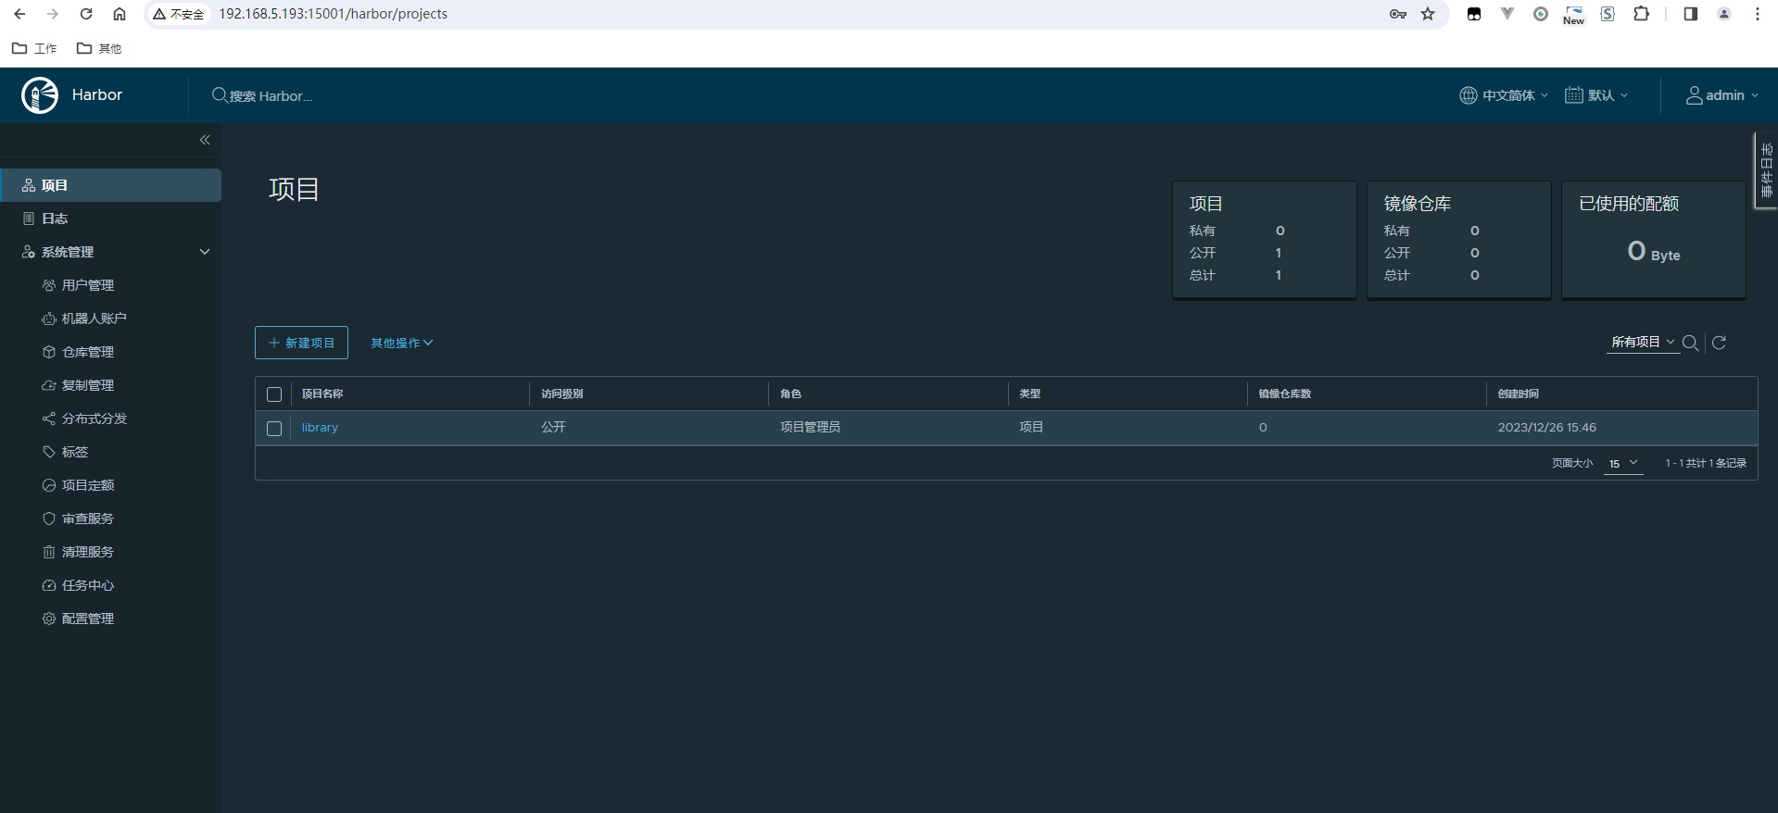This screenshot has width=1778, height=813.
Task: Check the library project row
Action: pyautogui.click(x=274, y=429)
